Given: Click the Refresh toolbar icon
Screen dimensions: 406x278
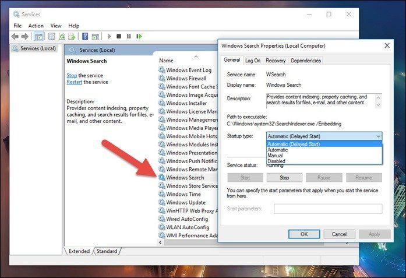Looking at the screenshot, I should [x=62, y=36].
